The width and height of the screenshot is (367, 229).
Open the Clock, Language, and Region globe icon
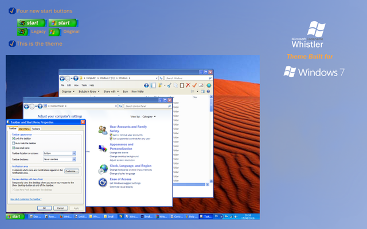103,169
